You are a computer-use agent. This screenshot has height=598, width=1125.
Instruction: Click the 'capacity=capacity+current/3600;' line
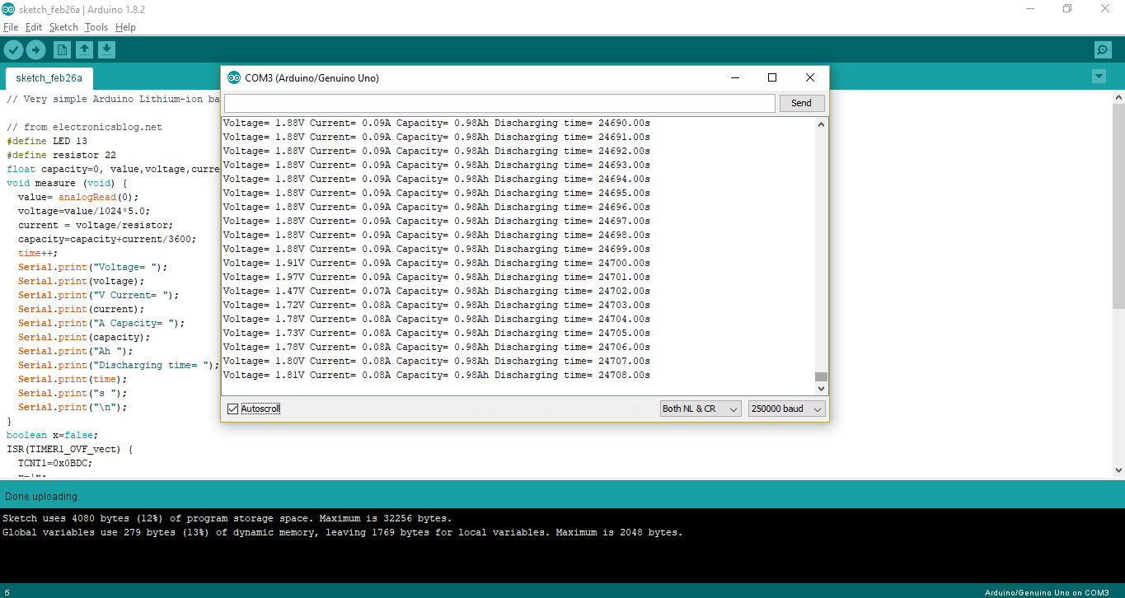(107, 239)
